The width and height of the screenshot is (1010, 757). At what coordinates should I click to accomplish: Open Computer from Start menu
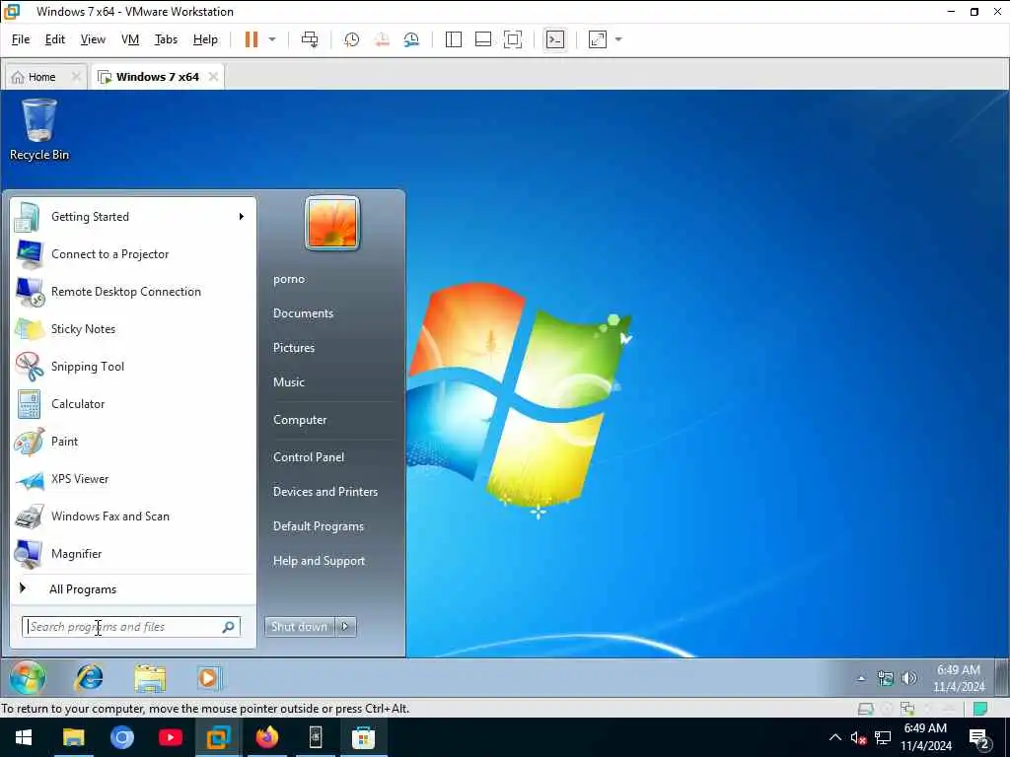click(300, 420)
